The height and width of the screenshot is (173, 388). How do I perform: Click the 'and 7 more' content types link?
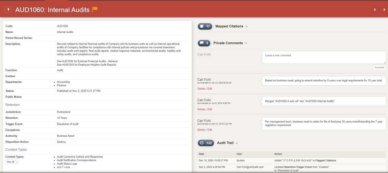tap(65, 167)
